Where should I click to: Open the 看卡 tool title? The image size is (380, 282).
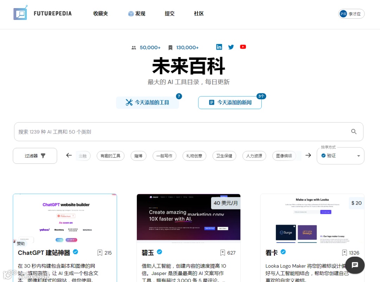271,253
